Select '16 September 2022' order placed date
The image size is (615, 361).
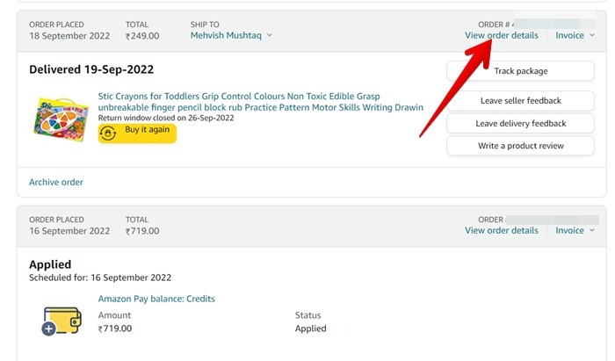(x=69, y=231)
